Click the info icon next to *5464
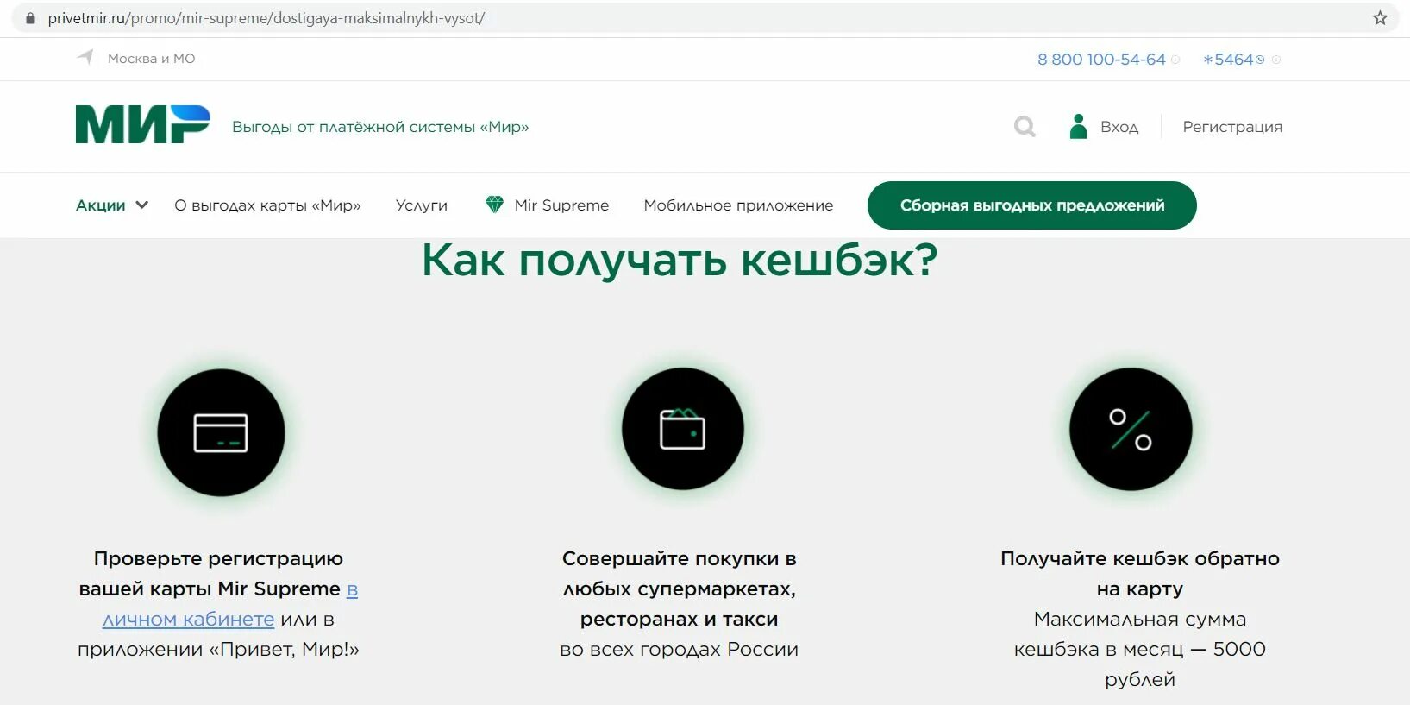The height and width of the screenshot is (705, 1410). [x=1276, y=60]
